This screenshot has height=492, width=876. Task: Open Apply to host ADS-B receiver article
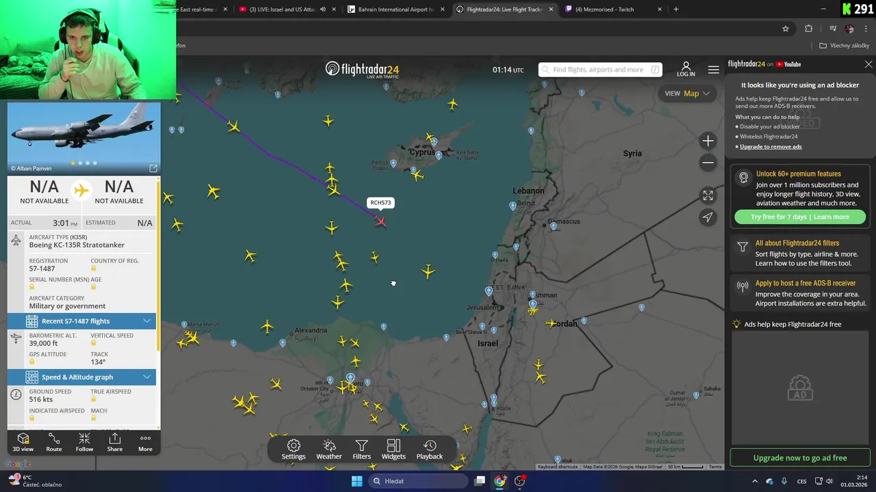806,284
